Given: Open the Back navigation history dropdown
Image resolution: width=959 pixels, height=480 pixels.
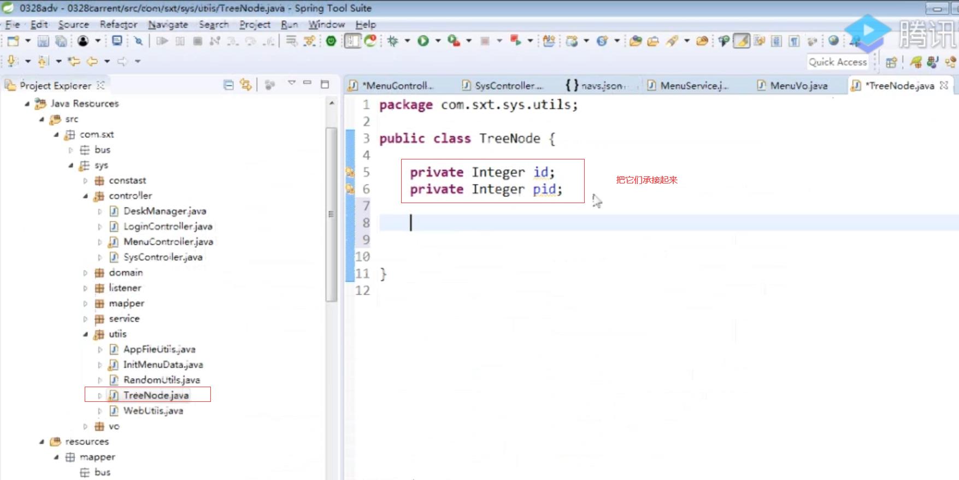Looking at the screenshot, I should (x=107, y=61).
